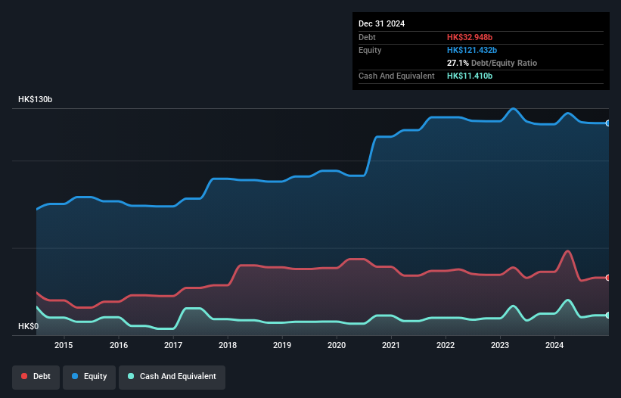Click the Debt label in tooltip
This screenshot has width=621, height=398.
(x=367, y=37)
